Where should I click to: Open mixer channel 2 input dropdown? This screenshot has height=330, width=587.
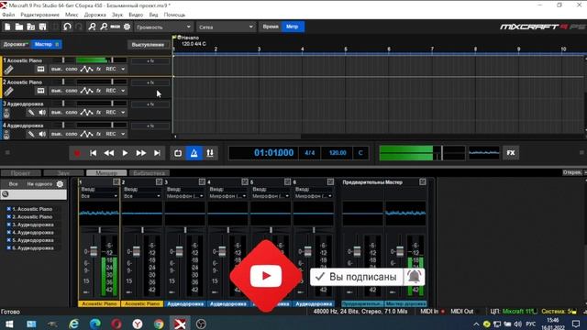click(142, 196)
